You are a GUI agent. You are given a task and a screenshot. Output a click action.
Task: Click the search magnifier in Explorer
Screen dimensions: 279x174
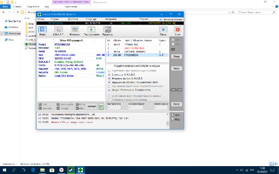point(274,12)
